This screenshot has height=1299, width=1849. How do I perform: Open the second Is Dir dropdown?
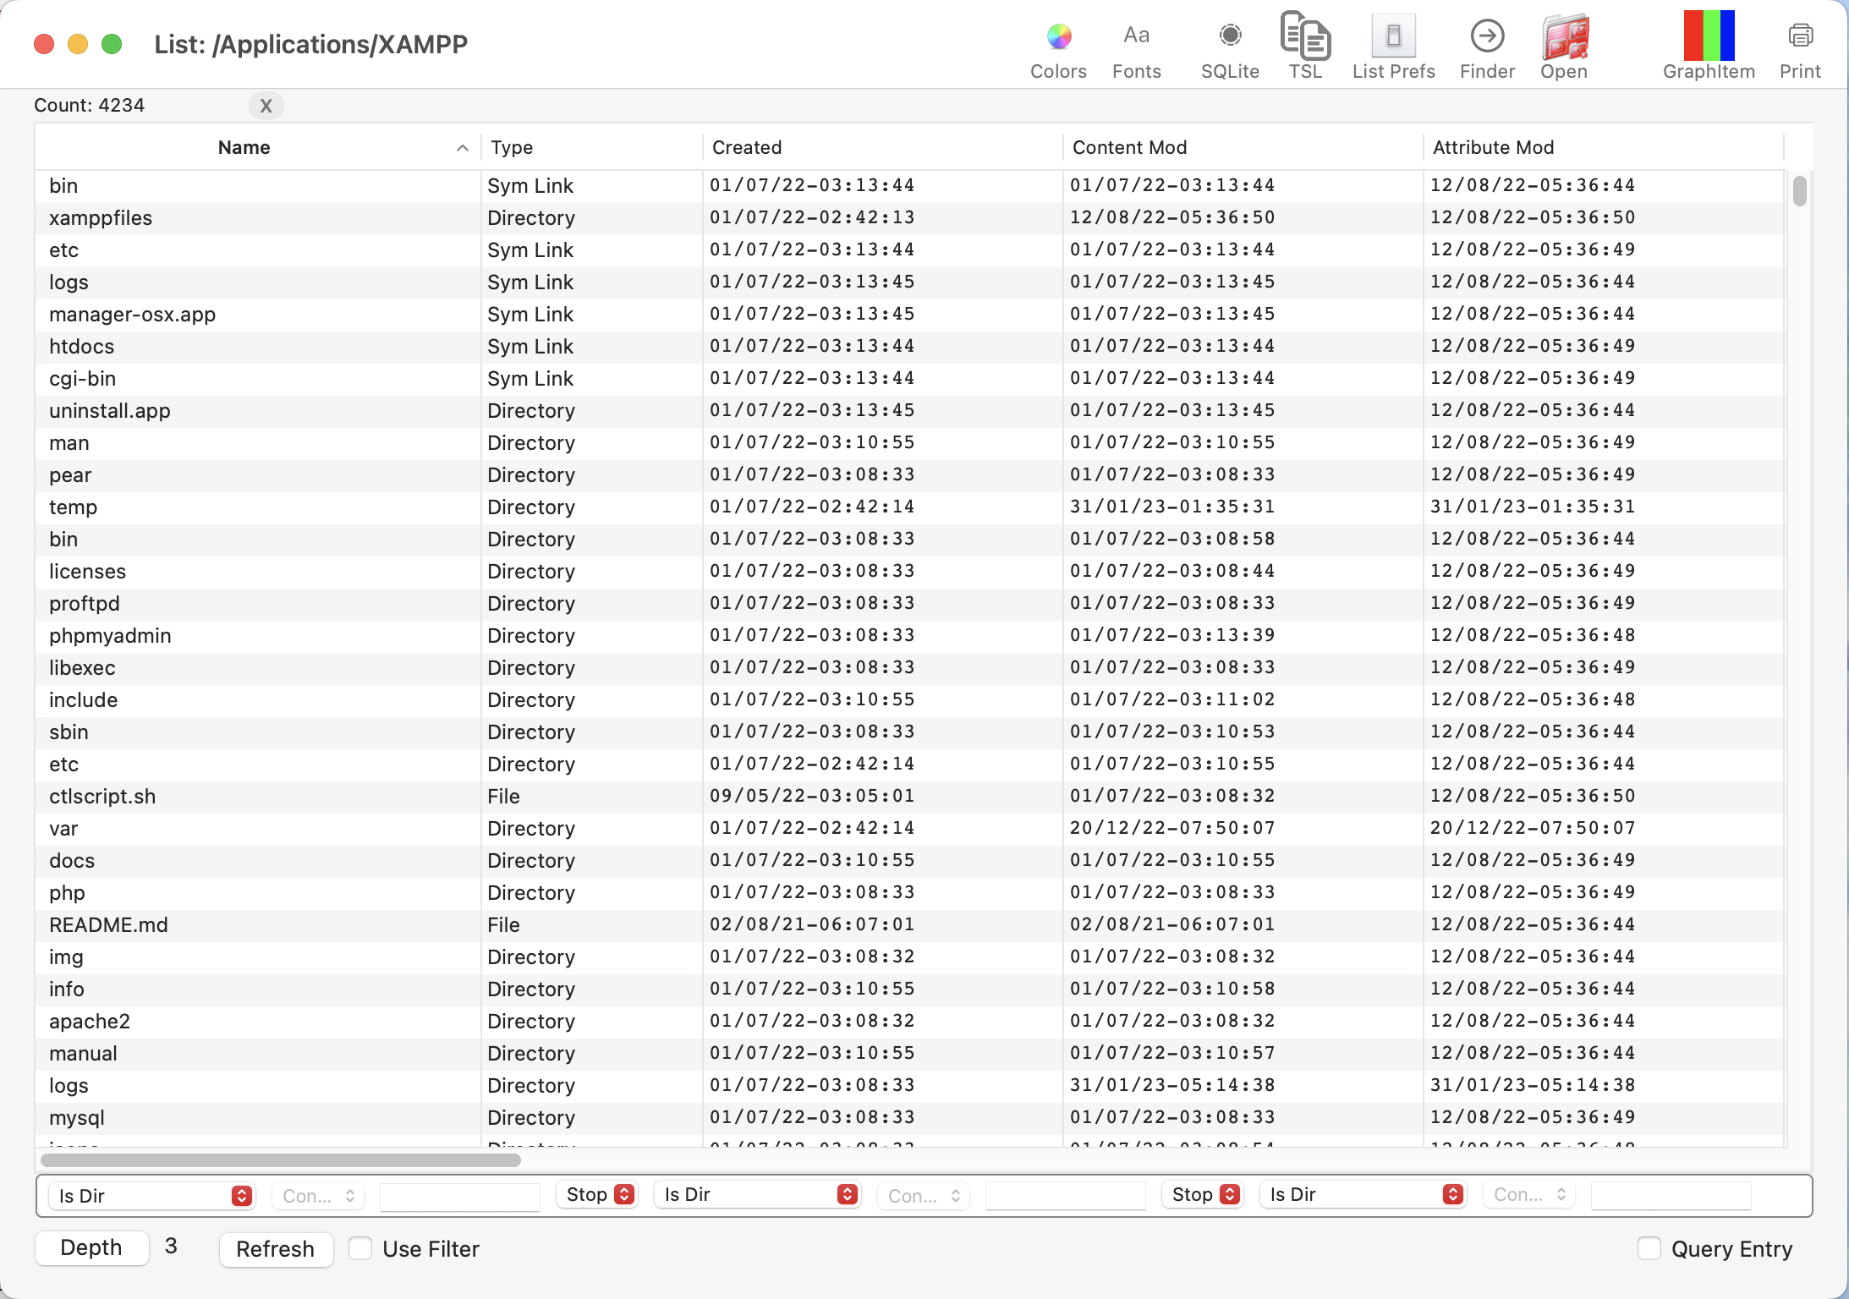coord(757,1194)
